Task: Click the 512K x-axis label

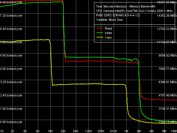Action: (114, 131)
